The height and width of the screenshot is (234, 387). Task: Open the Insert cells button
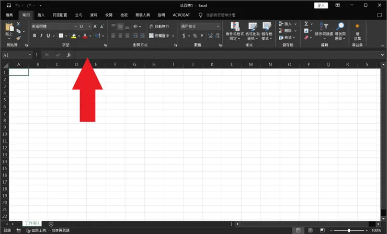288,24
